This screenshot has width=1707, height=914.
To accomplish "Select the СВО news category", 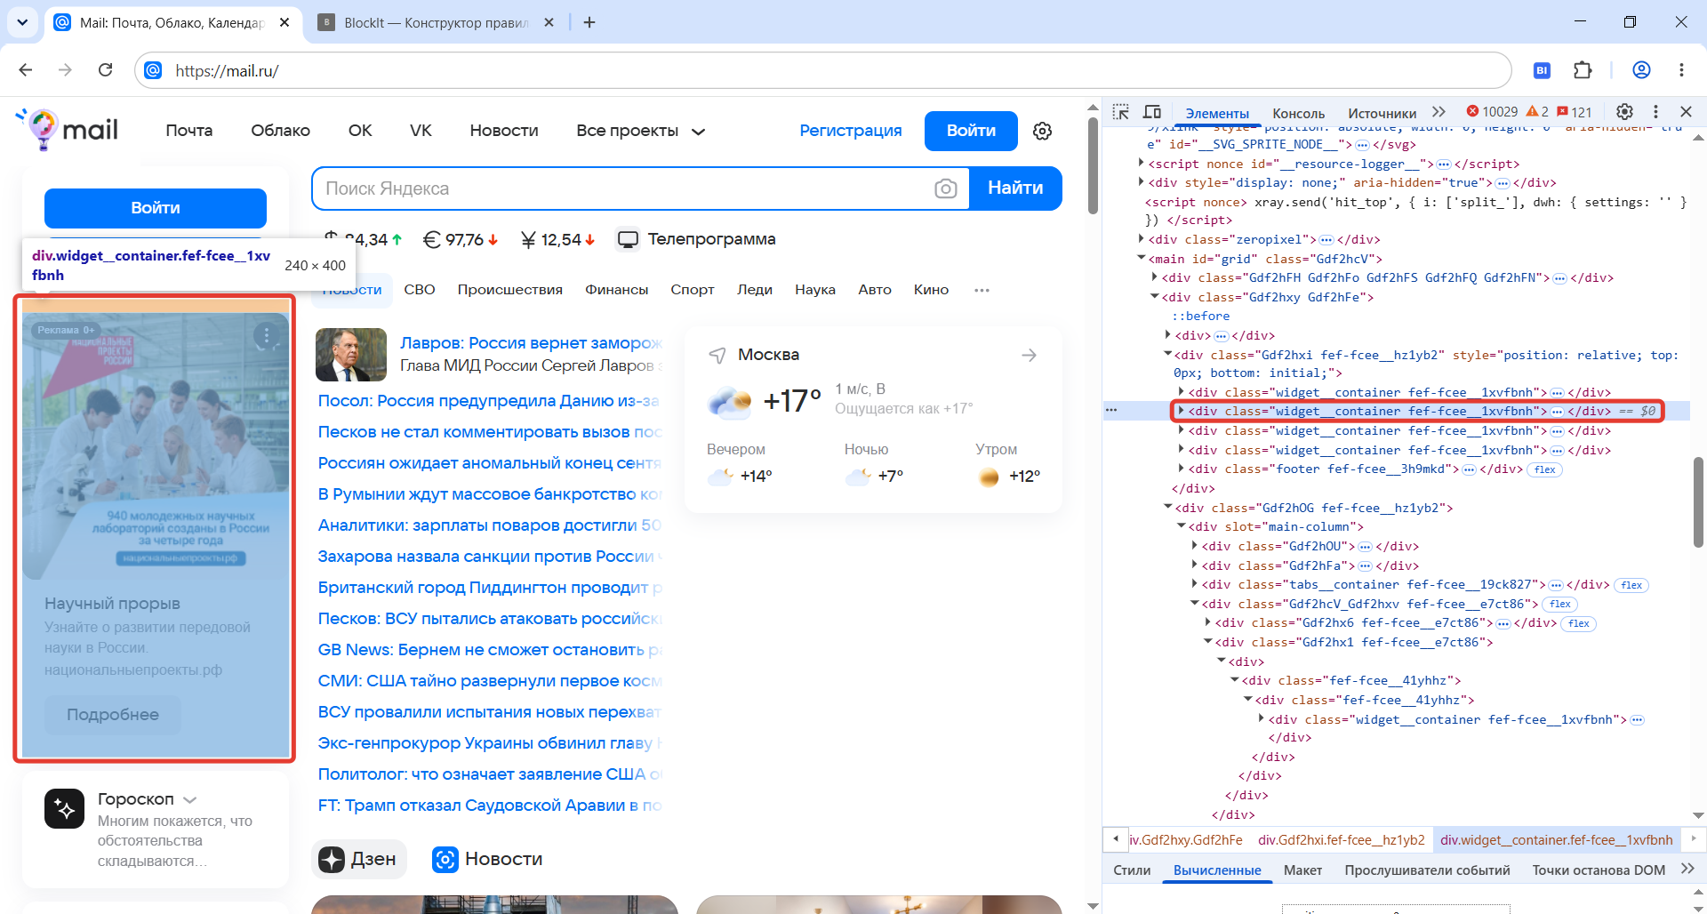I will tap(420, 290).
